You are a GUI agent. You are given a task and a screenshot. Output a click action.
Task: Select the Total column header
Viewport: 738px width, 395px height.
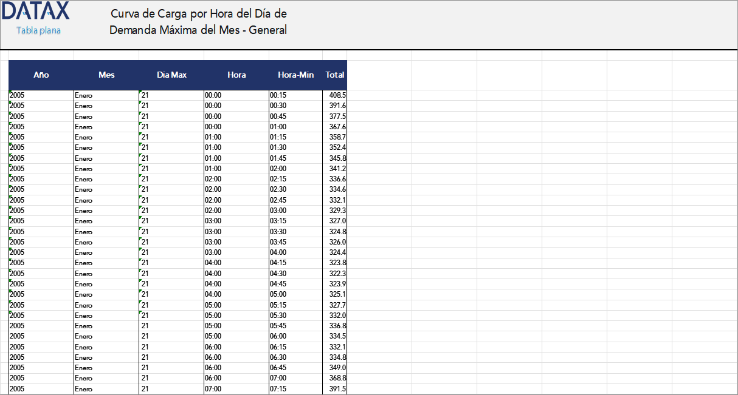coord(334,75)
